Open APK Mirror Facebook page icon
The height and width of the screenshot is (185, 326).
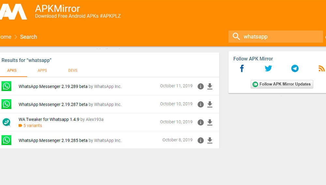pos(242,68)
